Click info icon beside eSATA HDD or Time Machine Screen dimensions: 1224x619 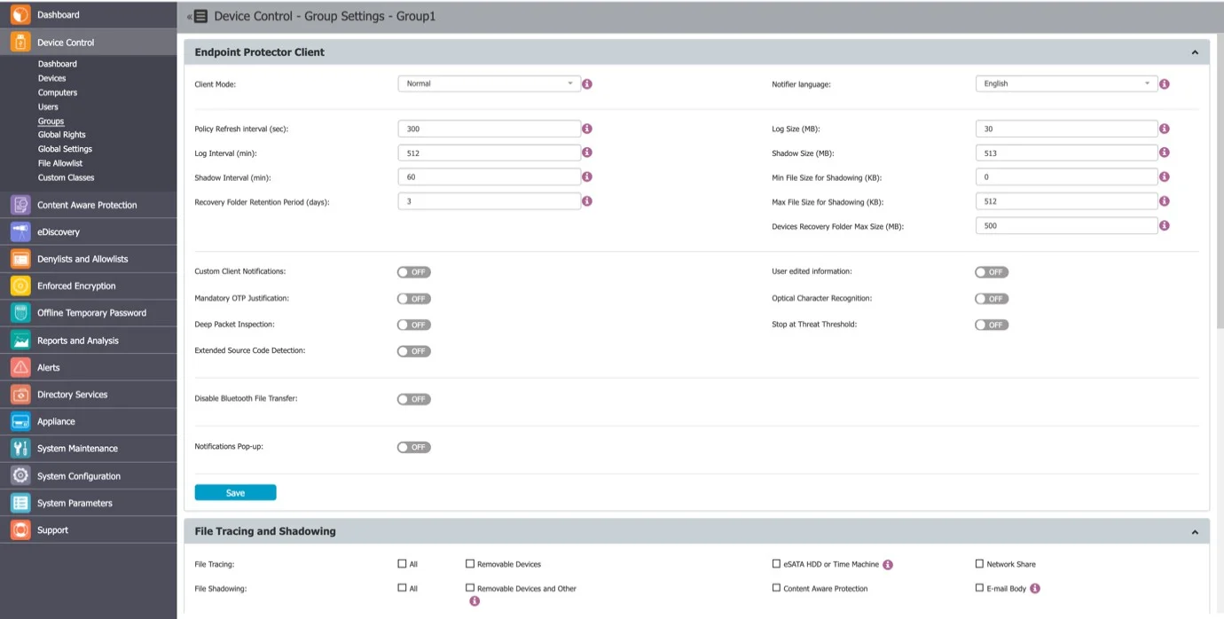pyautogui.click(x=888, y=564)
